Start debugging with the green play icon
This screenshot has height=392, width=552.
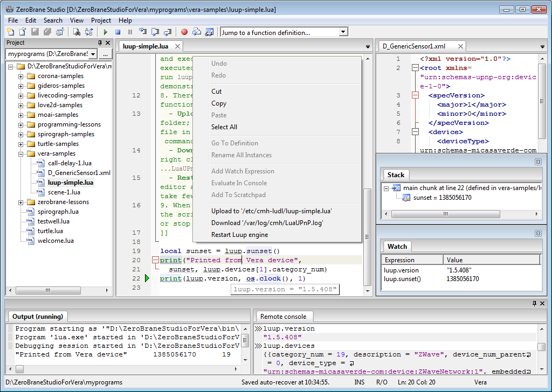[105, 32]
